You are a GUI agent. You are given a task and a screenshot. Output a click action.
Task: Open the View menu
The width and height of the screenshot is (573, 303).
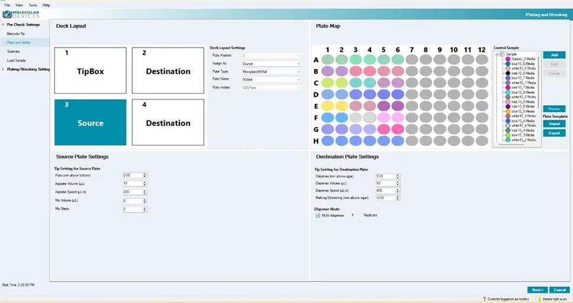[19, 5]
